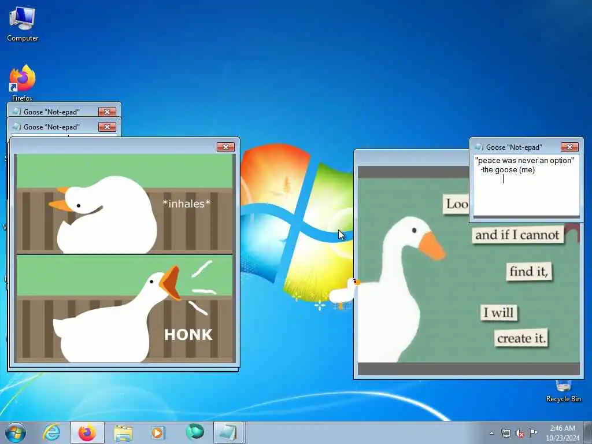
Task: Open Windows Explorer folder icon on taskbar
Action: [x=123, y=432]
